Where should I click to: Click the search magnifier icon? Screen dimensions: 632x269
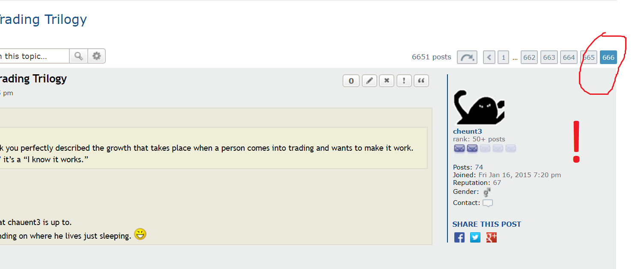coord(78,56)
